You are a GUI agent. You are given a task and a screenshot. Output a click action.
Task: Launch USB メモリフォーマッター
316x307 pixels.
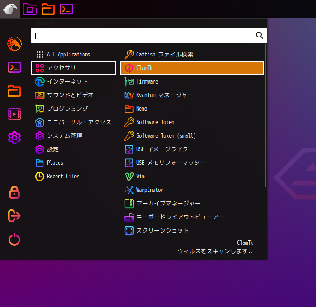coord(192,163)
